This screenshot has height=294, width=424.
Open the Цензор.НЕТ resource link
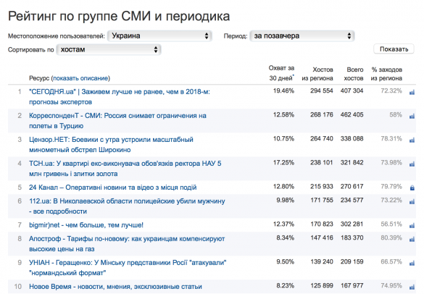point(111,145)
